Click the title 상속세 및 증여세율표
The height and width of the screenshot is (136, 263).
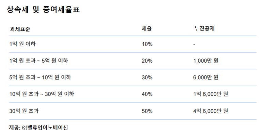click(x=43, y=10)
